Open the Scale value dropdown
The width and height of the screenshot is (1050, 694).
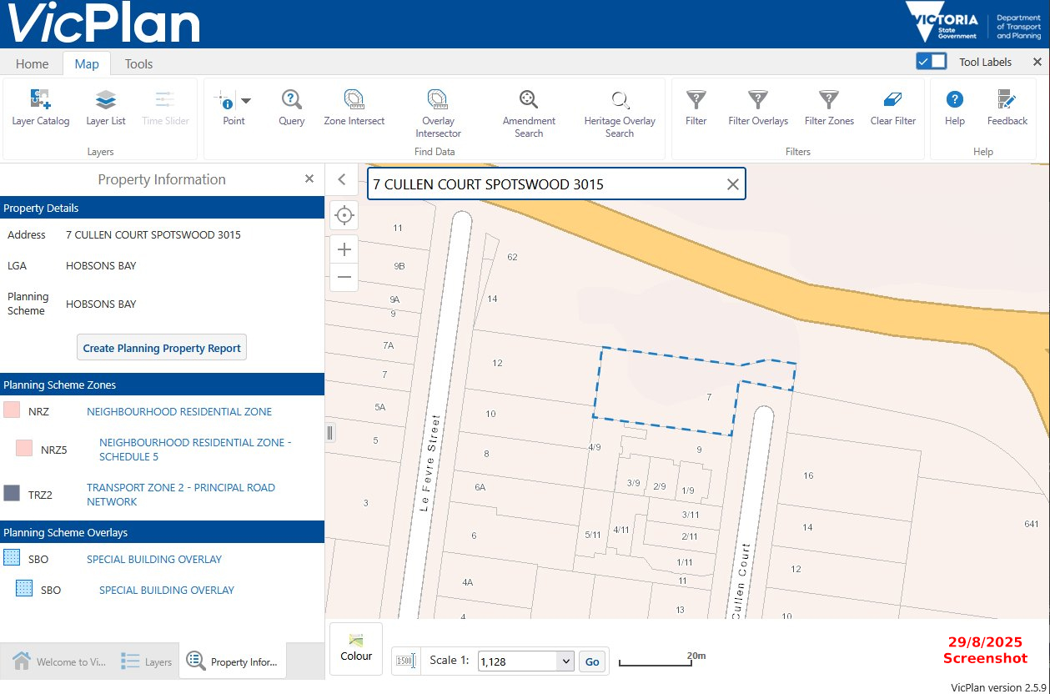pyautogui.click(x=566, y=661)
